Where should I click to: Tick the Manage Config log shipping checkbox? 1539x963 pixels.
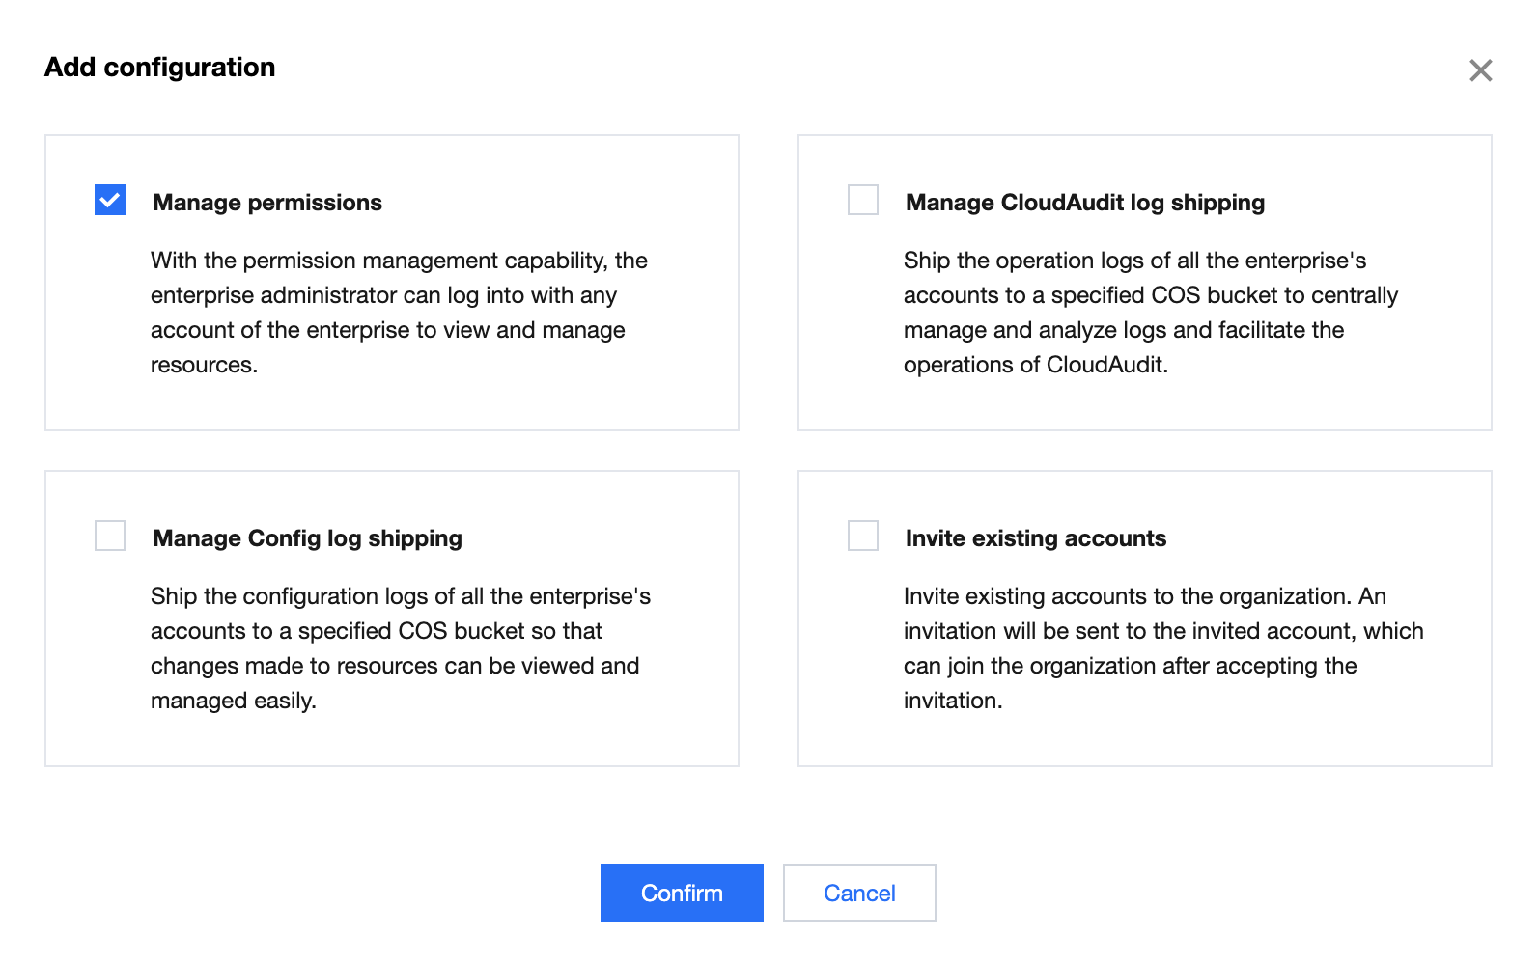coord(110,536)
